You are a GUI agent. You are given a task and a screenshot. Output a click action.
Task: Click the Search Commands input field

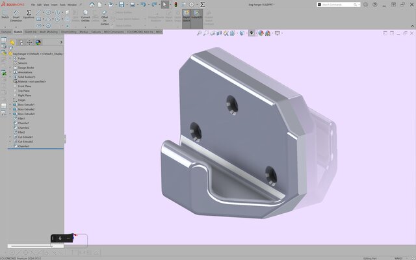click(342, 5)
